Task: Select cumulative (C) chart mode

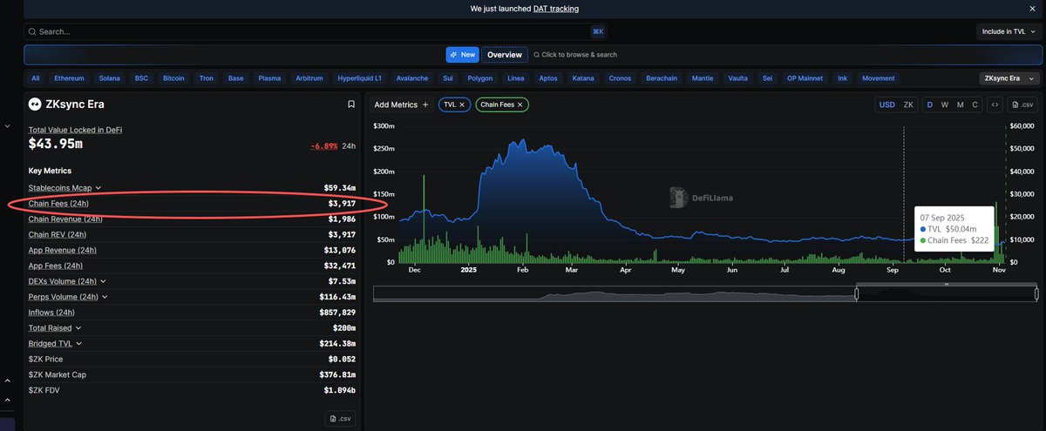Action: tap(975, 104)
